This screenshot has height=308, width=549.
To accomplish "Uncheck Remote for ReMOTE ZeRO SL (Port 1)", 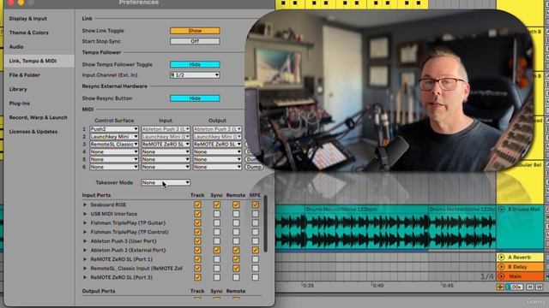I will pyautogui.click(x=236, y=259).
